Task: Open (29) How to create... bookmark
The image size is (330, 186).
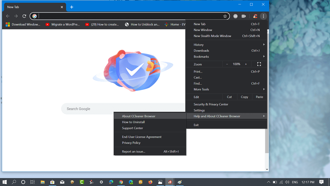Action: pyautogui.click(x=102, y=25)
